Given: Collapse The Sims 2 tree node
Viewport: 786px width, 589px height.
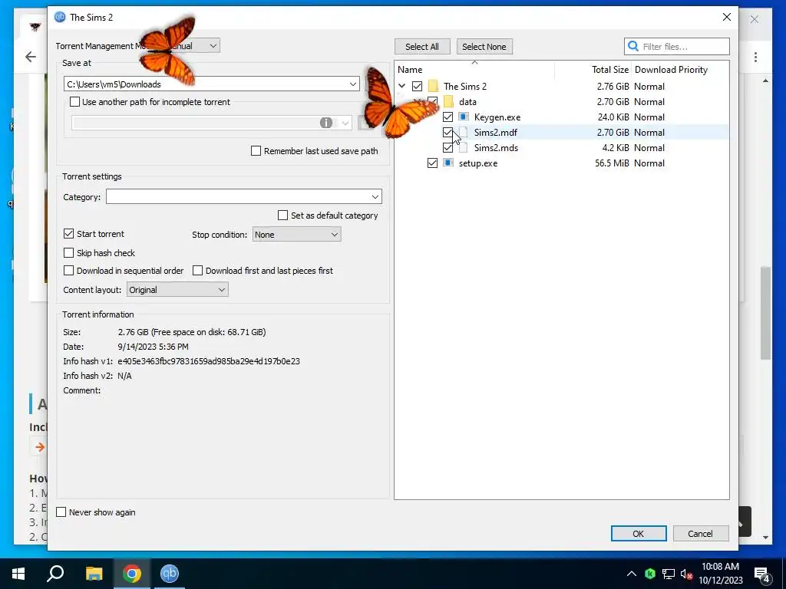Looking at the screenshot, I should pyautogui.click(x=402, y=86).
